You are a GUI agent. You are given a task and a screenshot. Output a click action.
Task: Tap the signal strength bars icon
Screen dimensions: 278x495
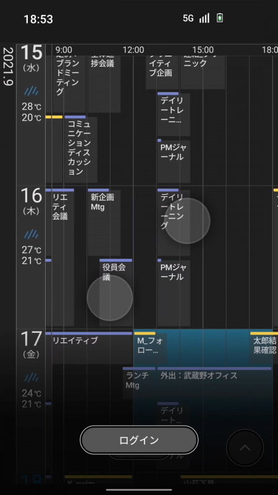(x=204, y=19)
